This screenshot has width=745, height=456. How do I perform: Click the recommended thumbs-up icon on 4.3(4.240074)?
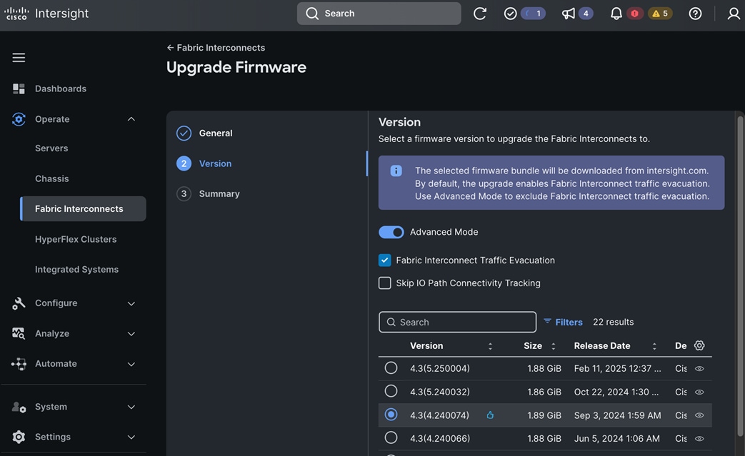(x=490, y=415)
